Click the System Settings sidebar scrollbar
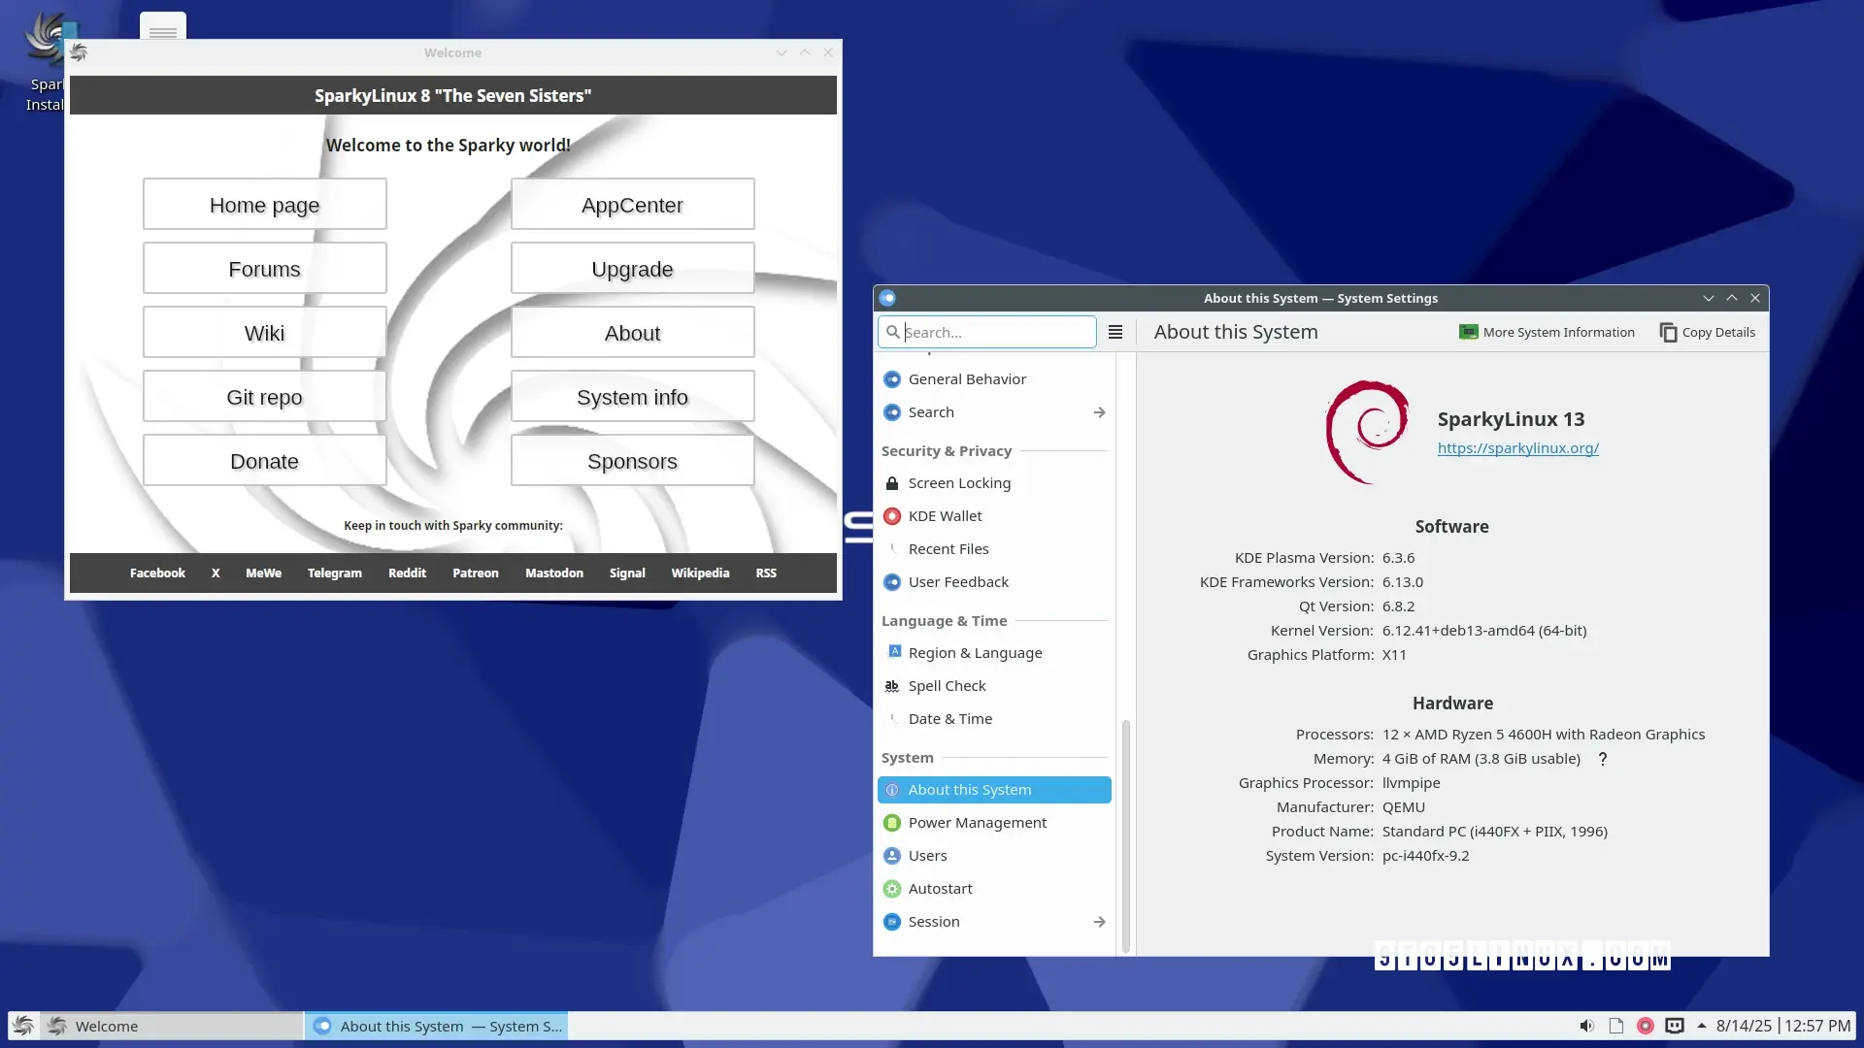1864x1048 pixels. (x=1126, y=835)
